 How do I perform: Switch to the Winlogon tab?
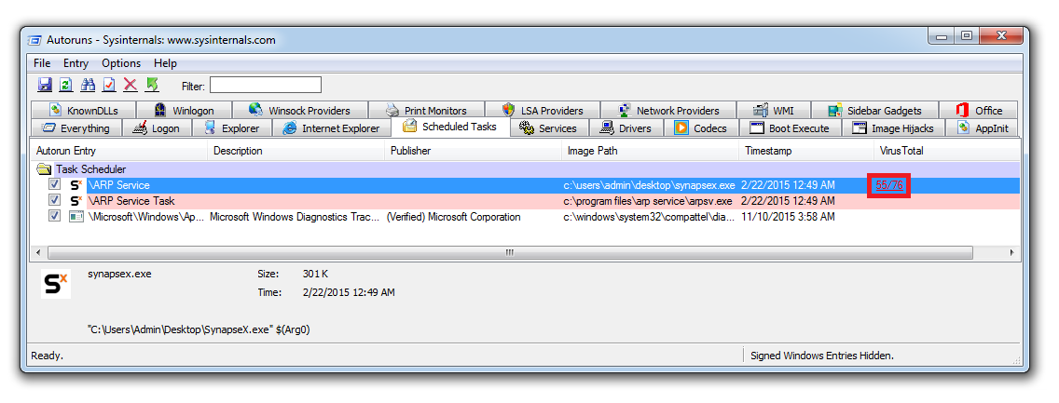pos(184,111)
